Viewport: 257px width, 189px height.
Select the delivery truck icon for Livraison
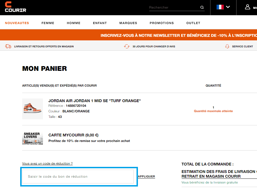tap(8, 46)
